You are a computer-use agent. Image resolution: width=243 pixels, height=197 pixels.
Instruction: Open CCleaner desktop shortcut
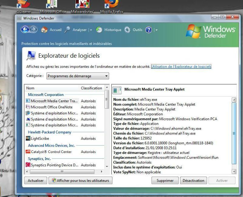[x=24, y=7]
